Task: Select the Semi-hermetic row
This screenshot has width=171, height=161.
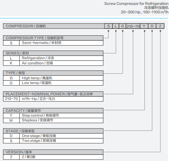Action: 53,43
